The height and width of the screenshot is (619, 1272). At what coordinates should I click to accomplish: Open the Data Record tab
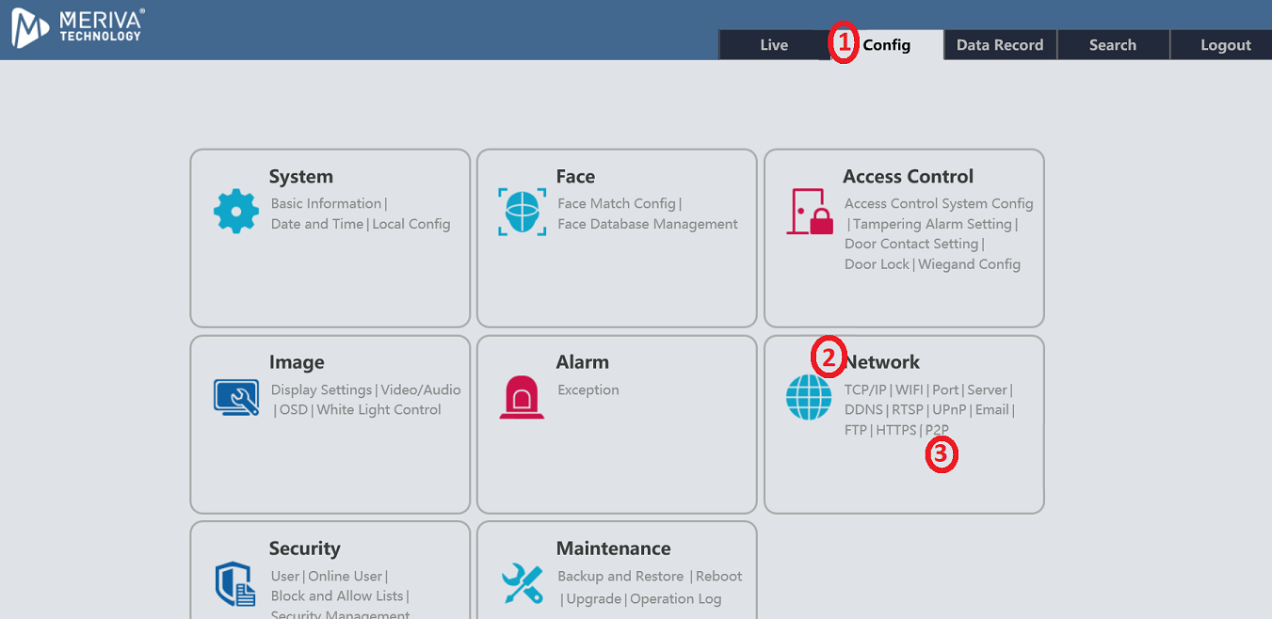(x=999, y=45)
